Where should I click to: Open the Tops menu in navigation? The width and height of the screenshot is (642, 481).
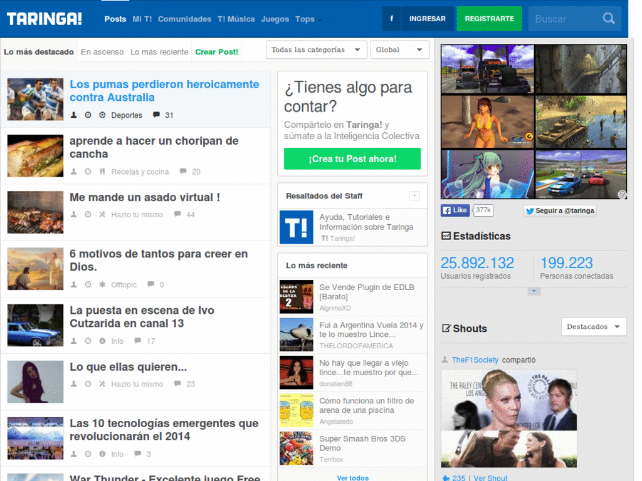coord(308,19)
